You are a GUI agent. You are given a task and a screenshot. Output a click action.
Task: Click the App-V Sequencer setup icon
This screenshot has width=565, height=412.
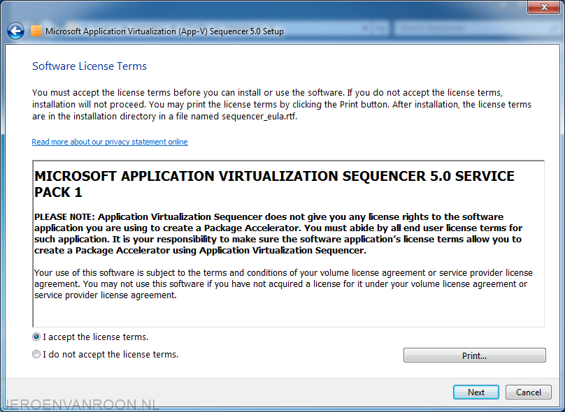tap(36, 31)
